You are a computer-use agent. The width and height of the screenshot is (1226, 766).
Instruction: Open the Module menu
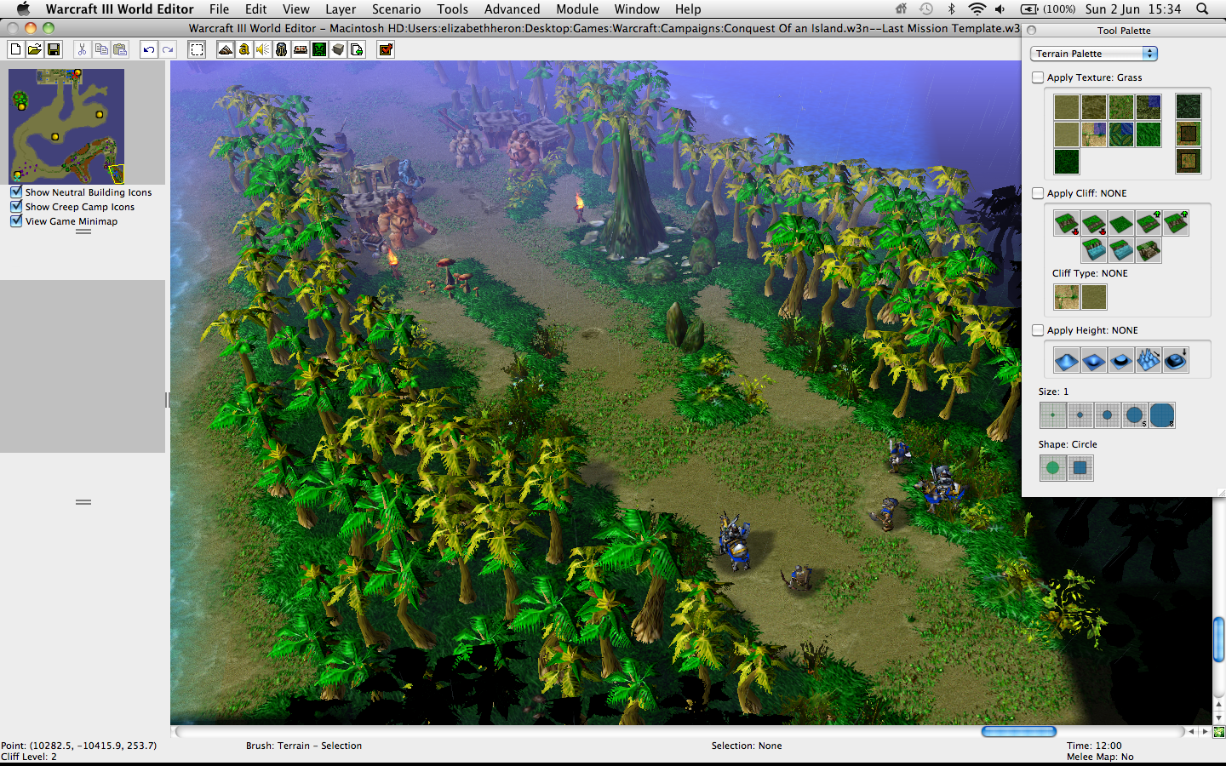coord(577,9)
